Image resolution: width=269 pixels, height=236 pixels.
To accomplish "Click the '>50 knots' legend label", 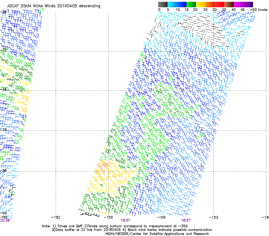I will [x=258, y=10].
